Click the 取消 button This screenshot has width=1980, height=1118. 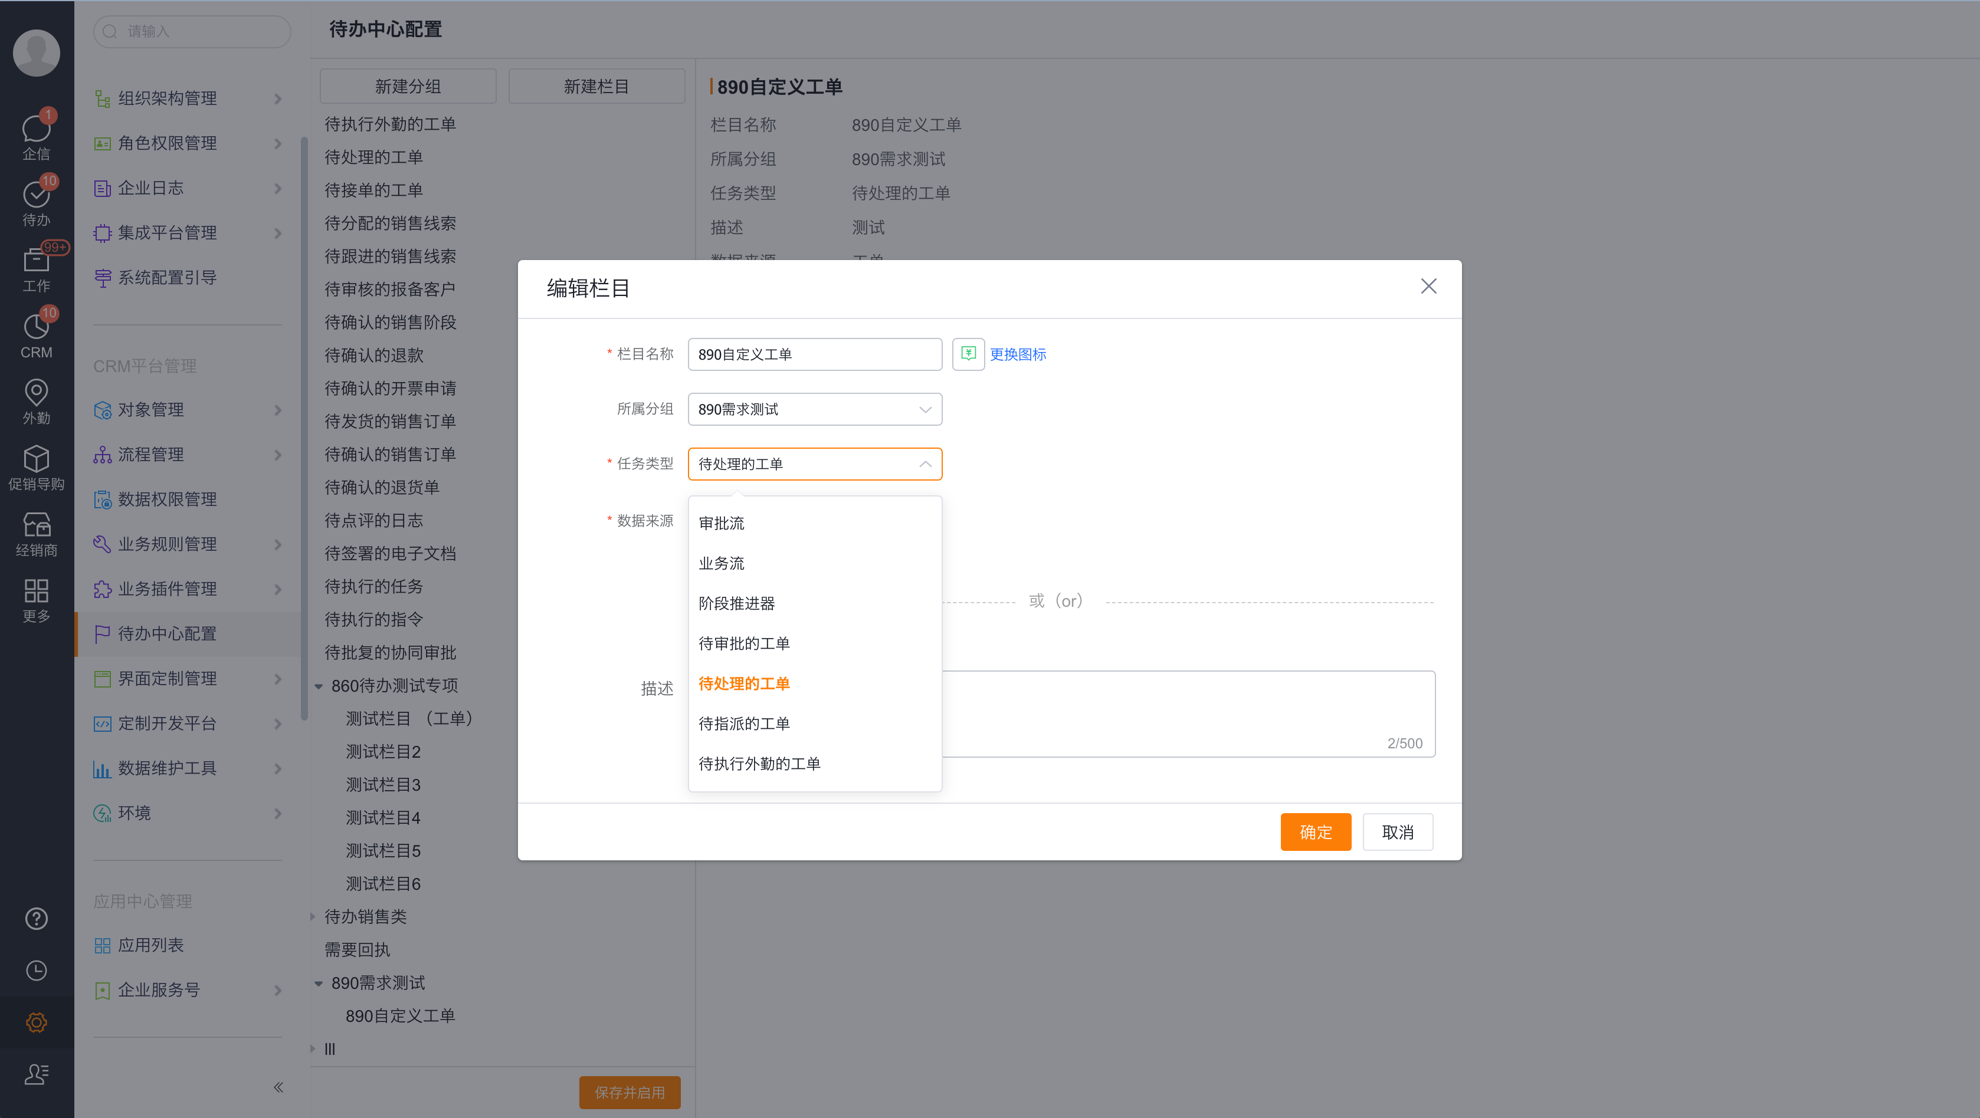(x=1397, y=832)
